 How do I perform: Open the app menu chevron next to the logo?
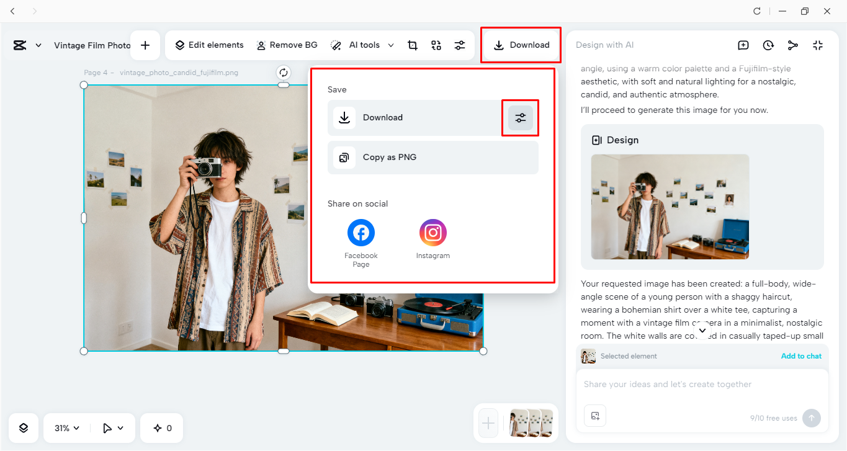point(38,45)
